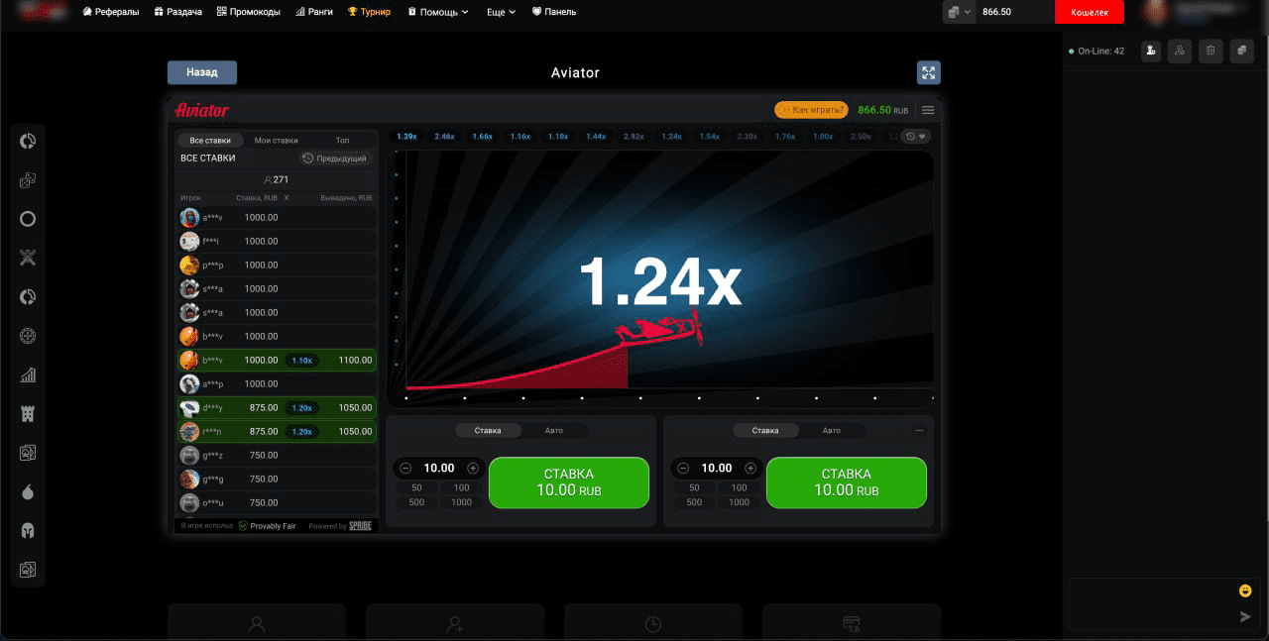This screenshot has width=1269, height=641.
Task: Switch right bet panel to Авто mode
Action: pos(831,431)
